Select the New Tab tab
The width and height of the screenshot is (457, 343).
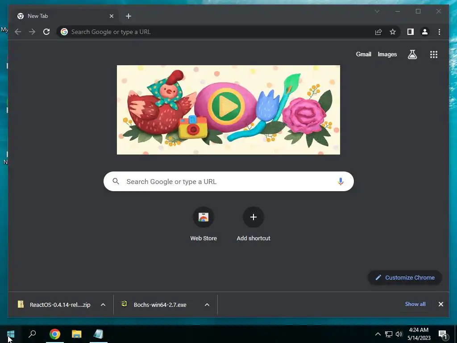[66, 16]
